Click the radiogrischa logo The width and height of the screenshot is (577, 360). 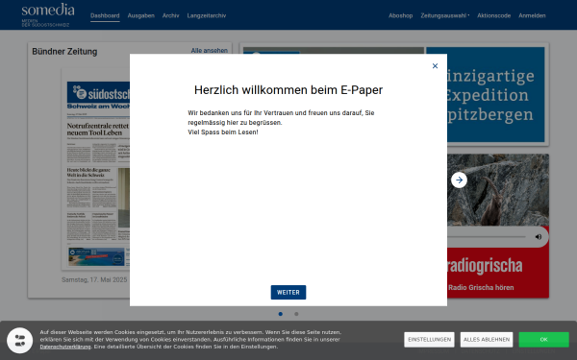click(485, 266)
